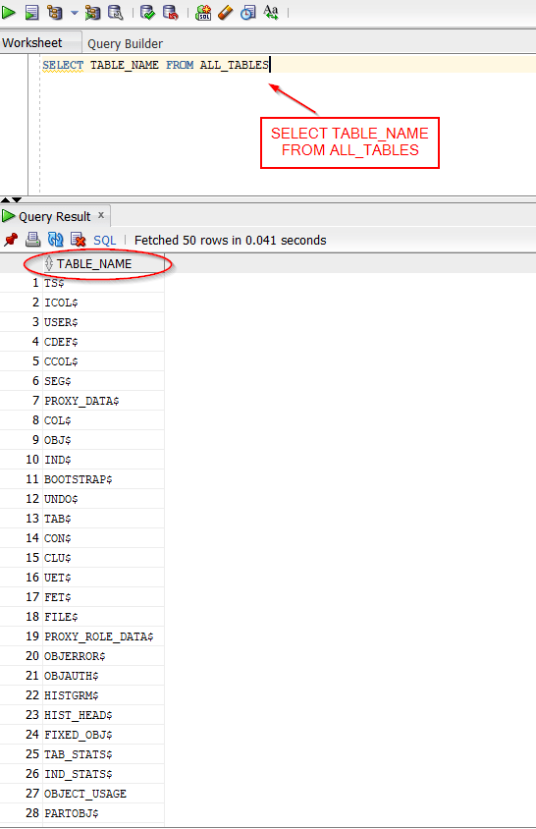
Task: Open the Explain Plan dropdown arrow
Action: pos(74,13)
